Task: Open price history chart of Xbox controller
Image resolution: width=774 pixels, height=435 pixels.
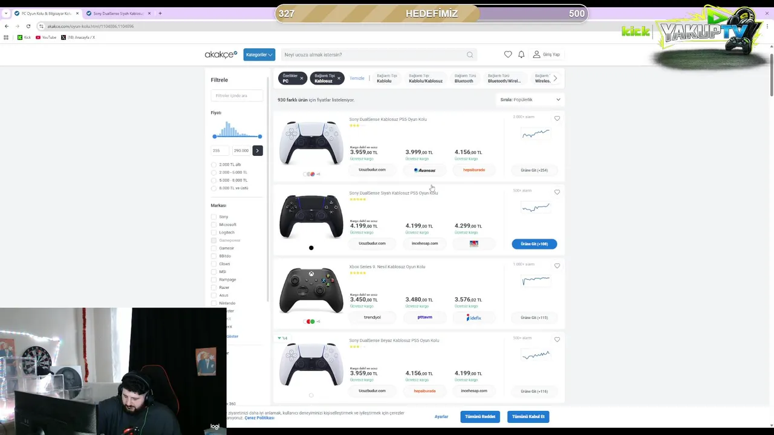Action: pyautogui.click(x=536, y=280)
